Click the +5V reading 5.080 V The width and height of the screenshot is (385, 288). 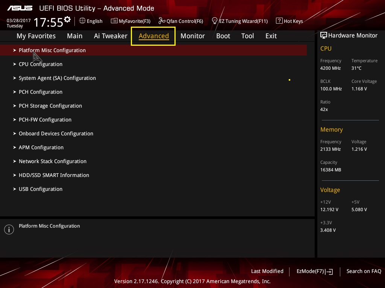359,210
